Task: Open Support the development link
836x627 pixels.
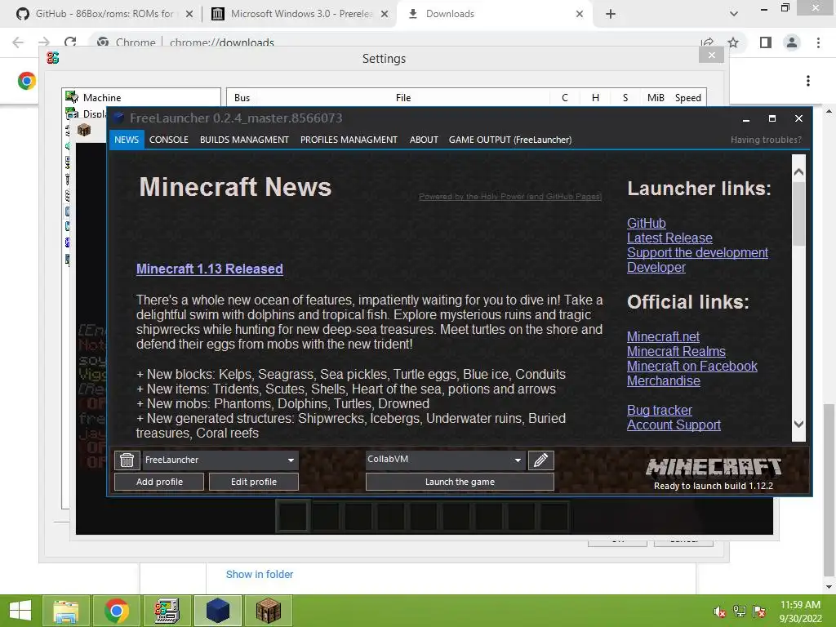Action: [697, 253]
